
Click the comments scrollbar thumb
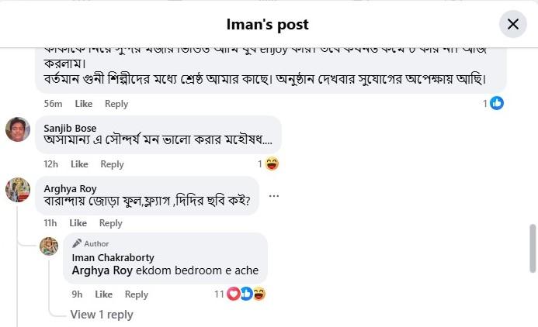[x=533, y=248]
